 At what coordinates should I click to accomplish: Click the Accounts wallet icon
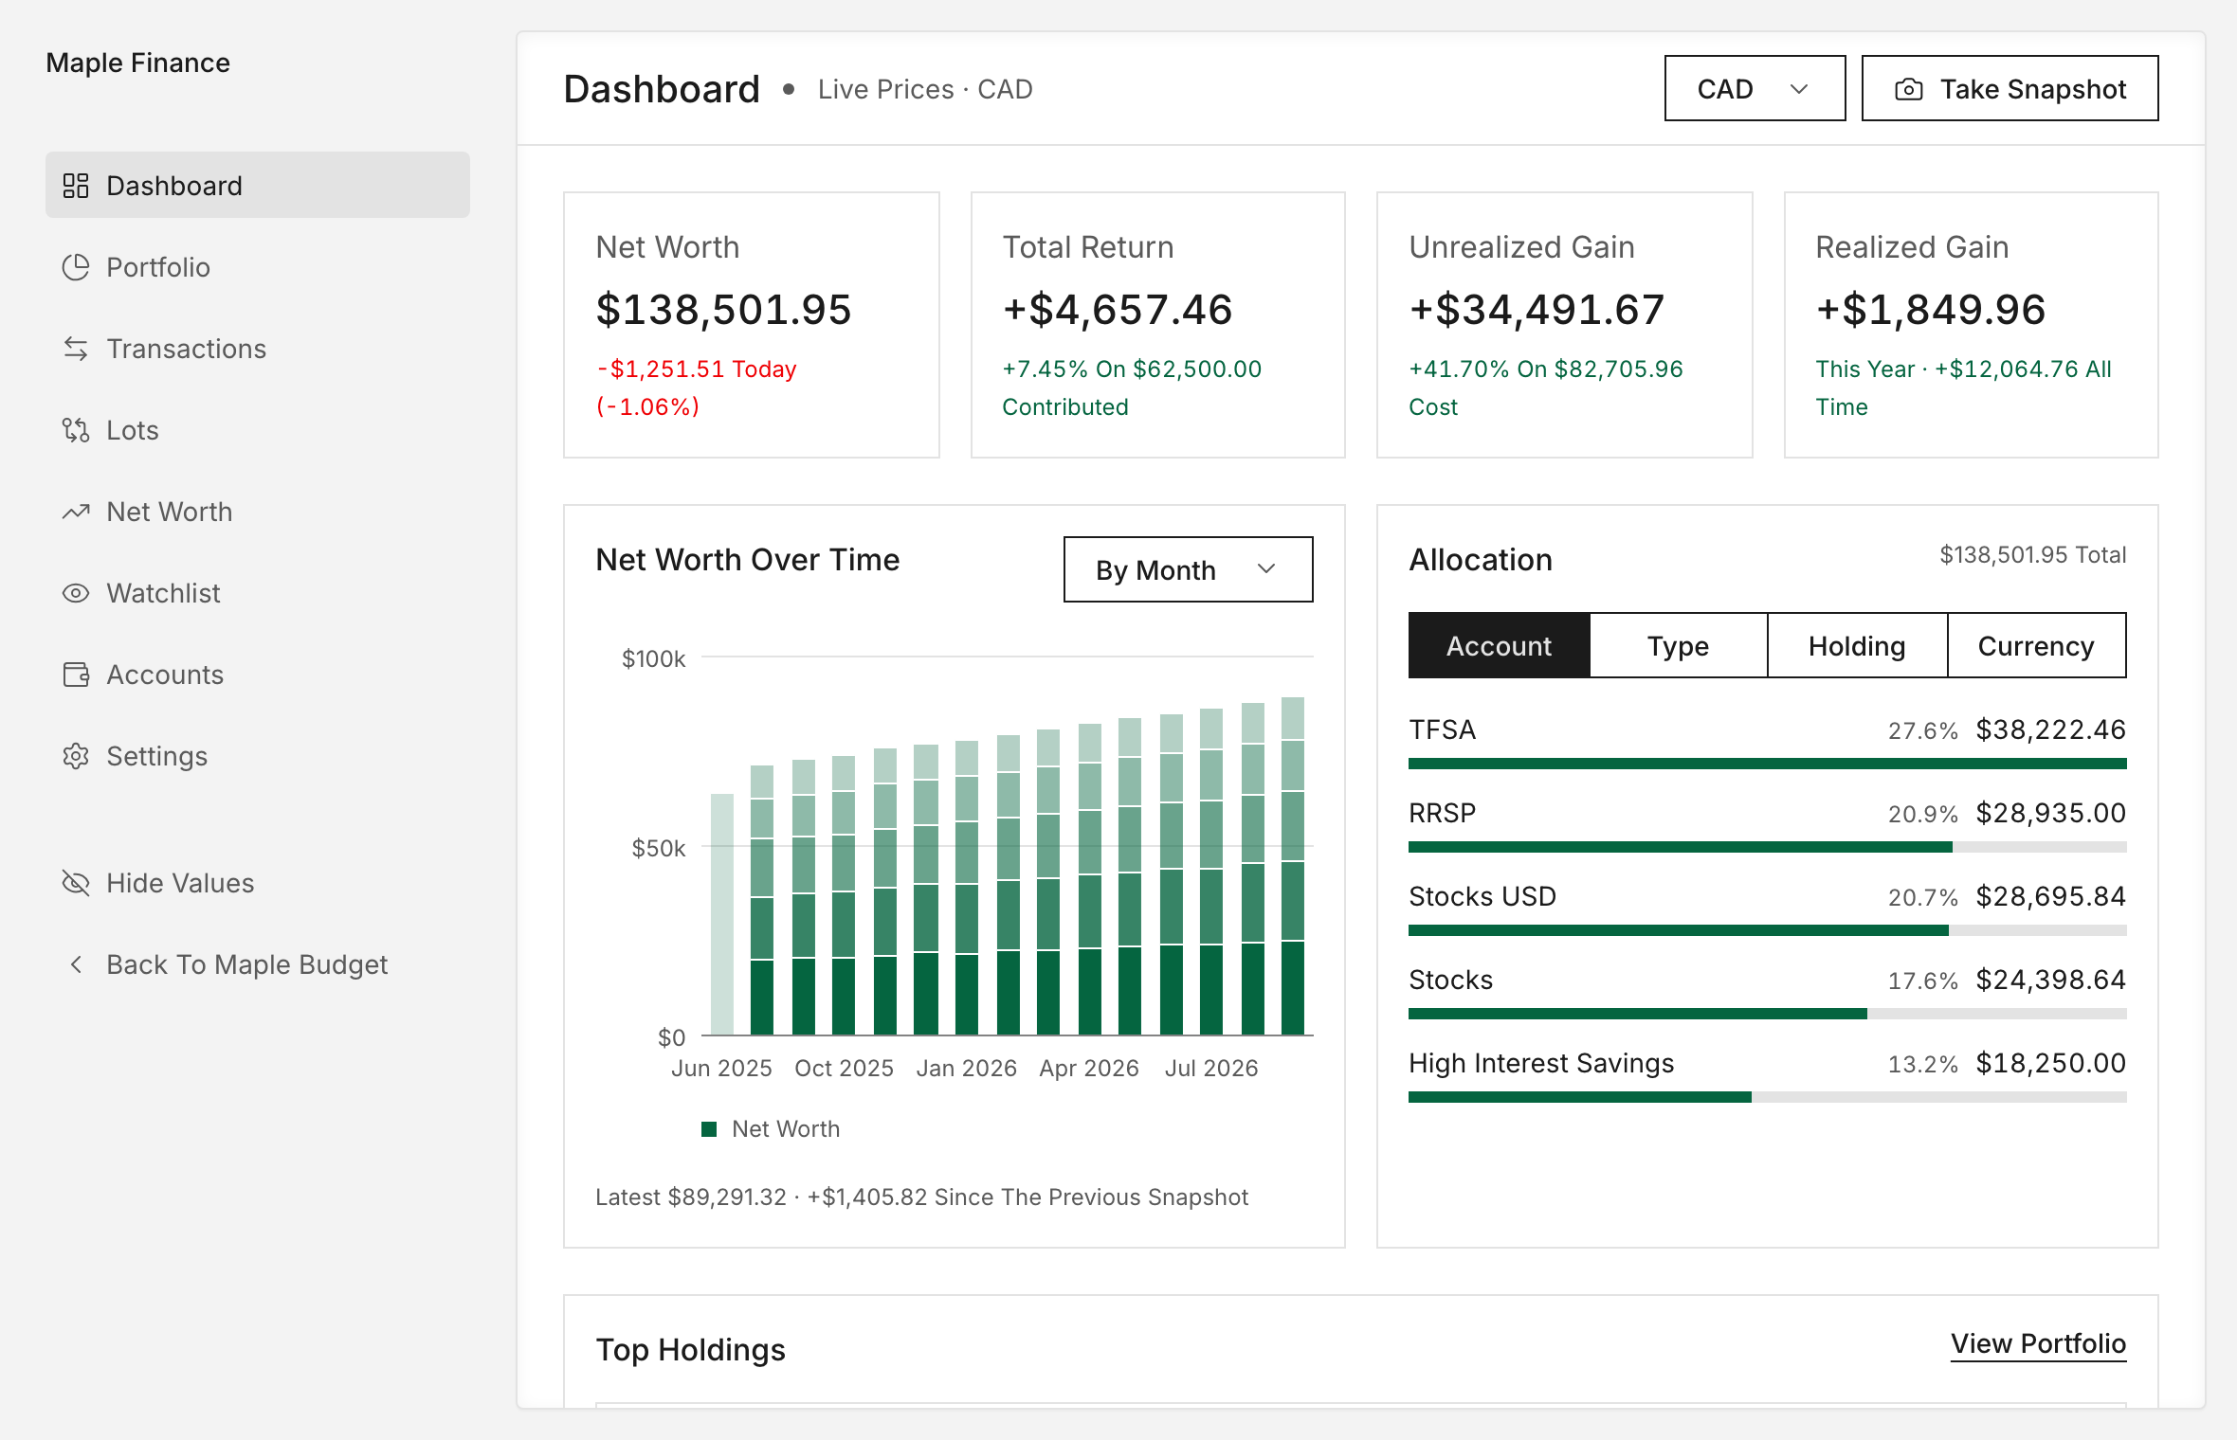tap(76, 675)
